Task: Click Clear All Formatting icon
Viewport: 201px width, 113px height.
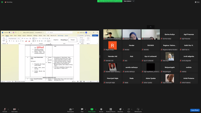Action: point(30,38)
